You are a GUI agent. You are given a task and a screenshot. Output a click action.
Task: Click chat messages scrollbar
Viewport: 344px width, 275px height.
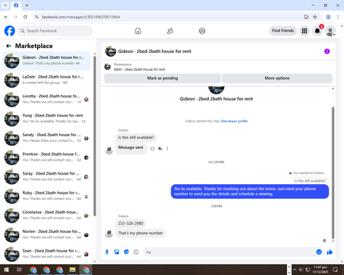point(333,173)
